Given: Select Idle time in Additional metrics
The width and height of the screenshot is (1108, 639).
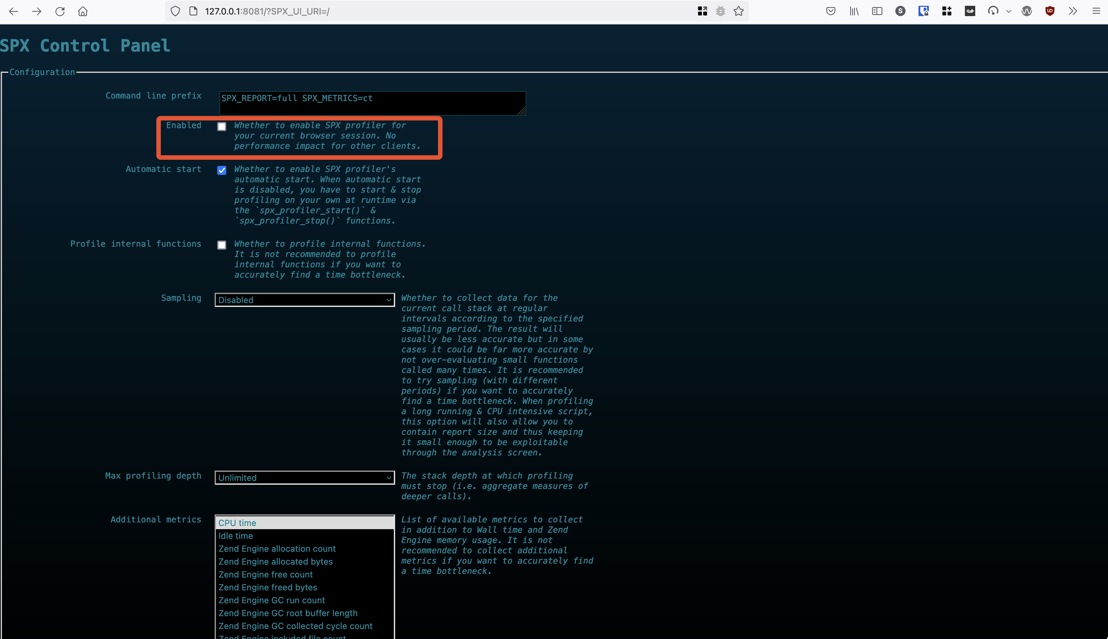Looking at the screenshot, I should [305, 536].
